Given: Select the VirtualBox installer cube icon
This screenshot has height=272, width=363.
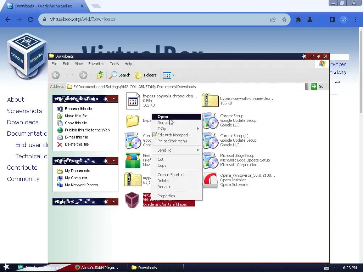Looking at the screenshot, I should pos(132,200).
